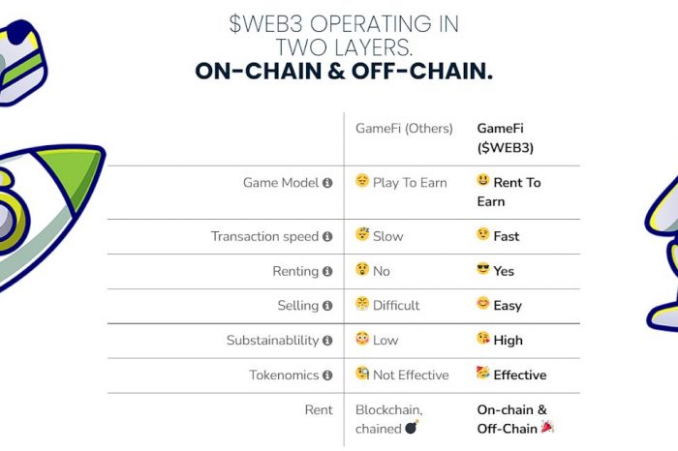Screen dimensions: 678x451
Task: Show info for Substainablility row
Action: point(327,341)
